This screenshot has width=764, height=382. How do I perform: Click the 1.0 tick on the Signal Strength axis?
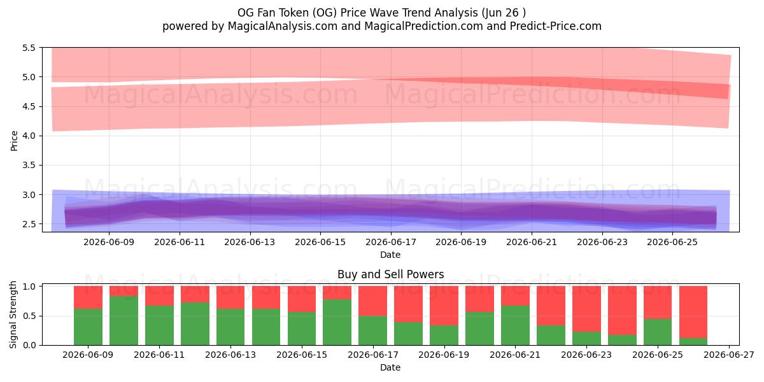(x=28, y=286)
